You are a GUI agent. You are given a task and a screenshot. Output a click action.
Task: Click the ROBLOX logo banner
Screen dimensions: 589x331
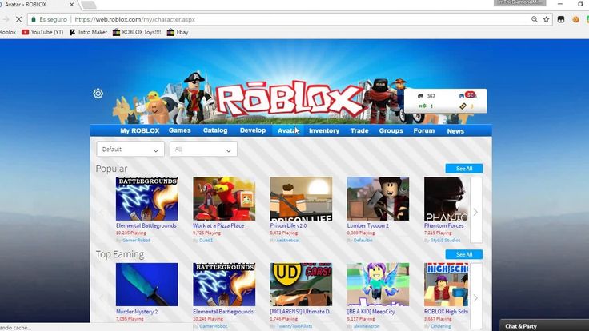(290, 99)
